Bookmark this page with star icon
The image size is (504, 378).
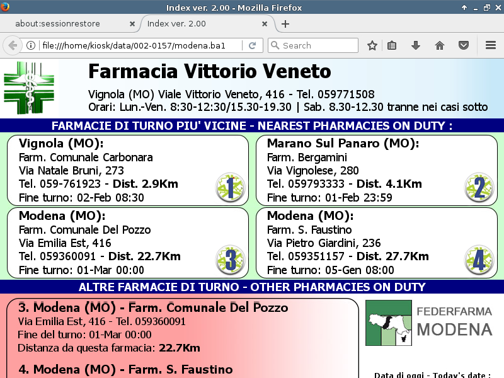tap(372, 45)
